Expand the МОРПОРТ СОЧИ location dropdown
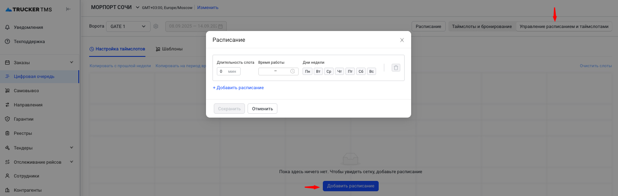 pyautogui.click(x=138, y=7)
